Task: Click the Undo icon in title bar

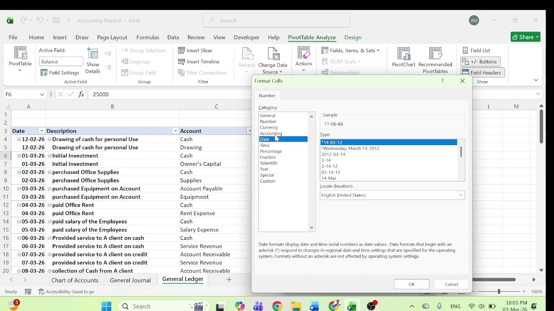Action: (40, 20)
